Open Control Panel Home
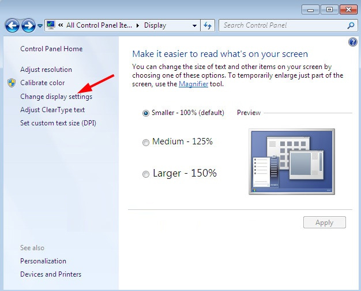The image size is (361, 291). click(x=51, y=49)
